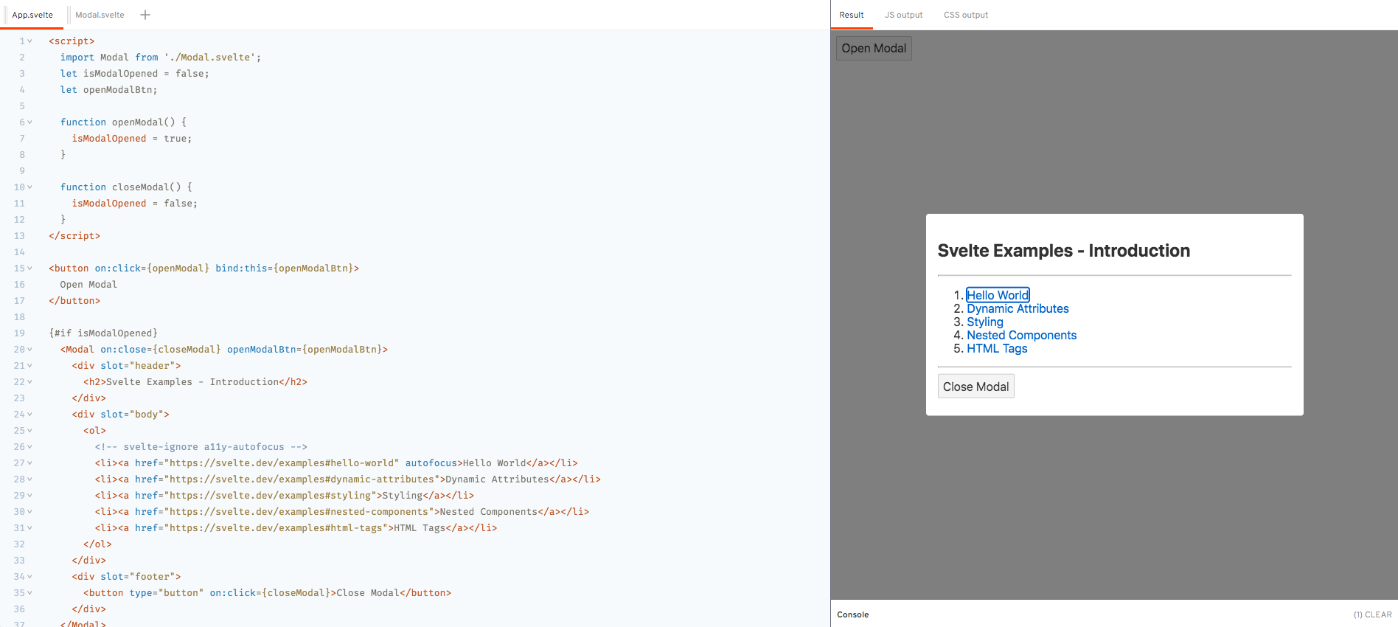Collapse the Hello World li fold at line 27
1398x627 pixels.
30,463
